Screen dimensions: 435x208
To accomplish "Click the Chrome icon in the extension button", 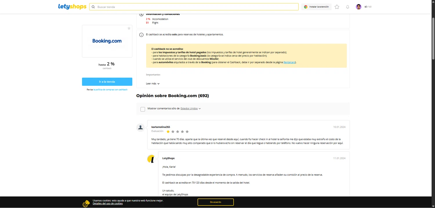I will coord(306,7).
